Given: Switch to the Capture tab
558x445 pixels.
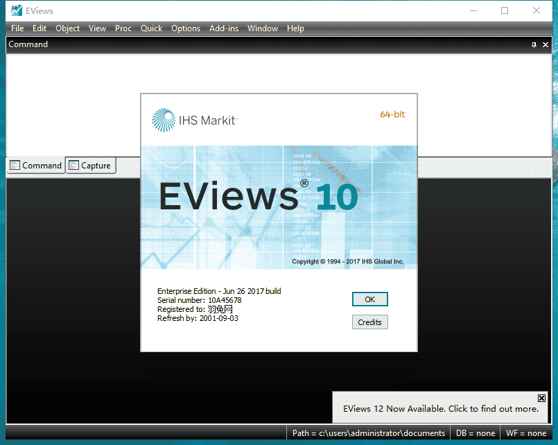Looking at the screenshot, I should point(90,165).
